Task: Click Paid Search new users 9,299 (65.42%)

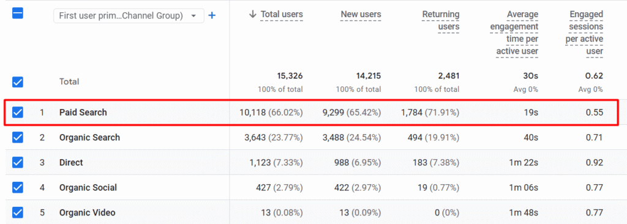Action: (352, 113)
